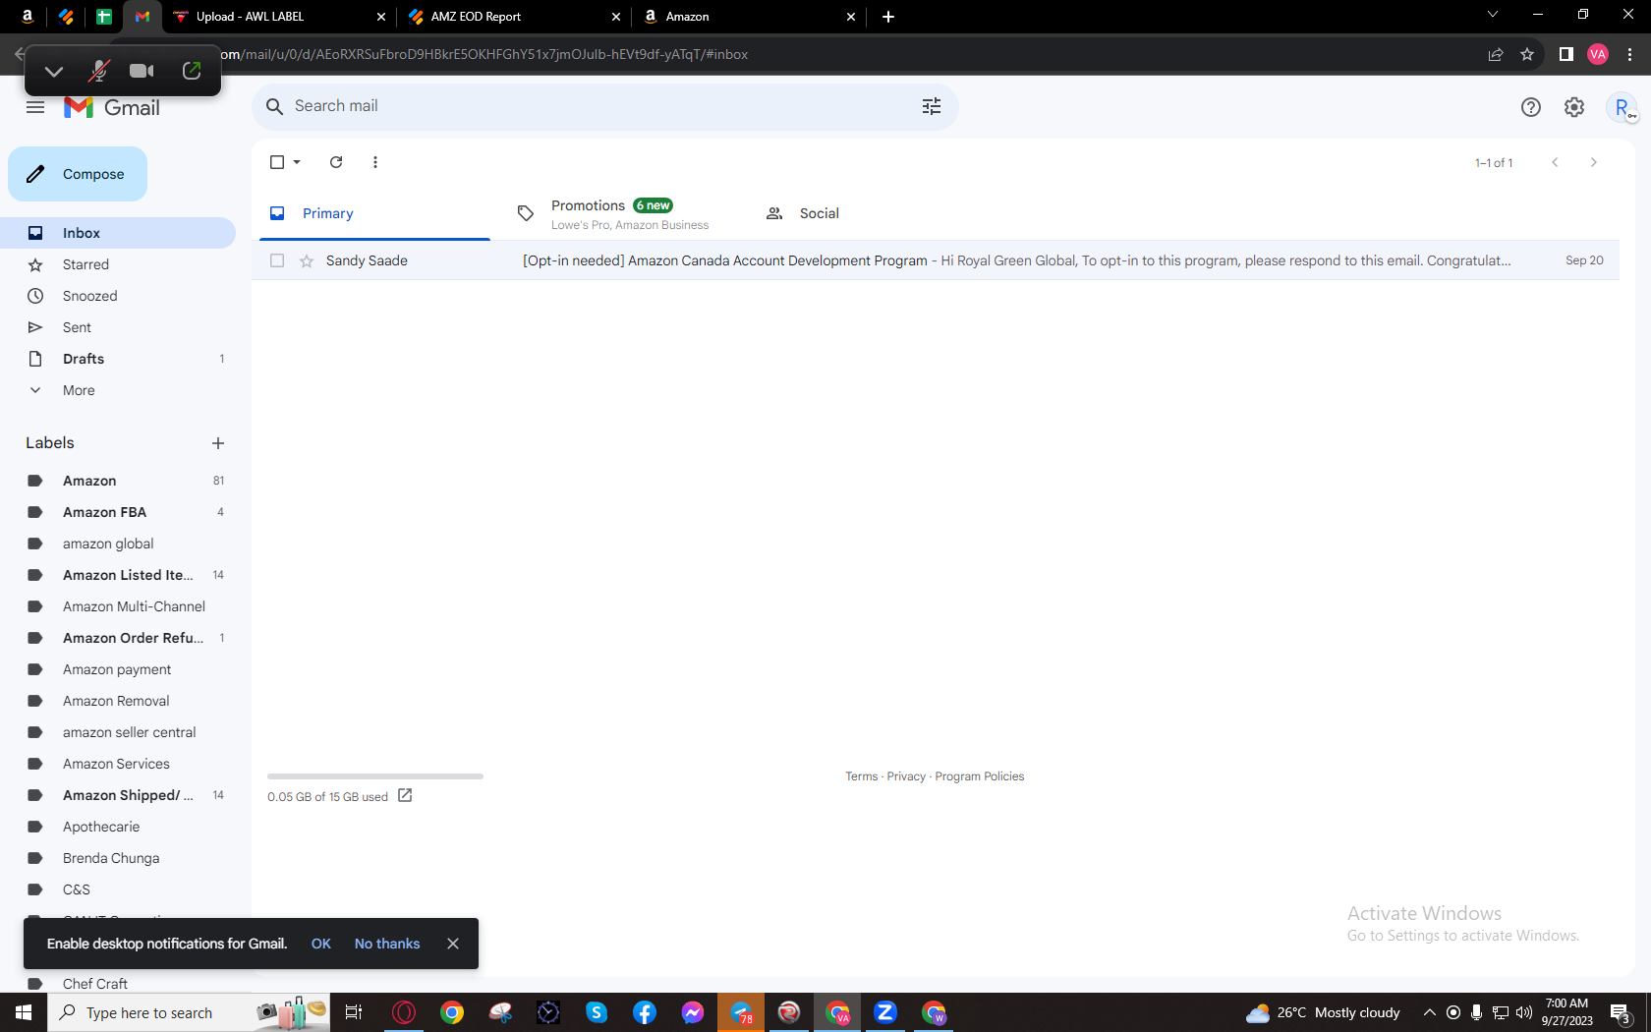This screenshot has height=1032, width=1651.
Task: Show search options filter icon
Action: [x=932, y=106]
